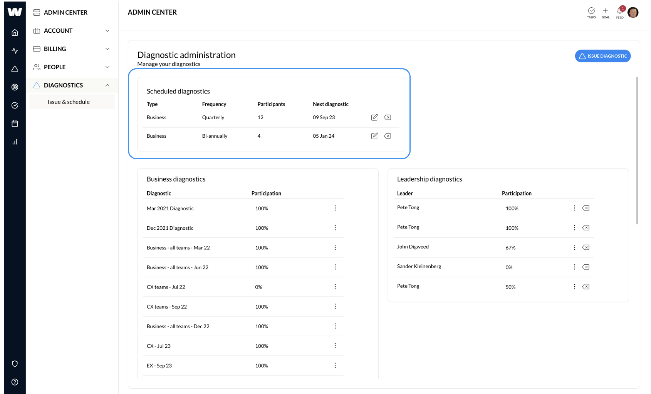
Task: Open options menu for Sander Kleinenberg
Action: [575, 267]
